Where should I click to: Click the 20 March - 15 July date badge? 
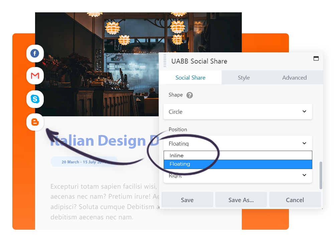point(83,162)
